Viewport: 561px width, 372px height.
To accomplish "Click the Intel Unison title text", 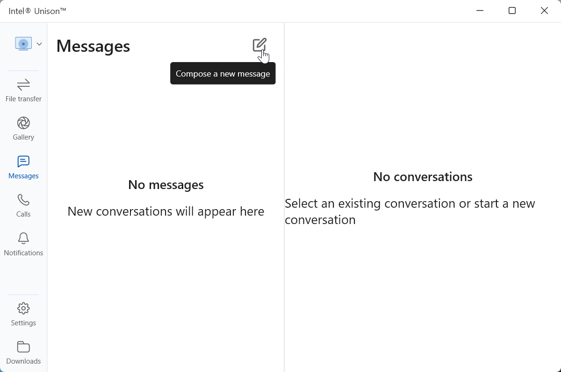I will pos(36,10).
